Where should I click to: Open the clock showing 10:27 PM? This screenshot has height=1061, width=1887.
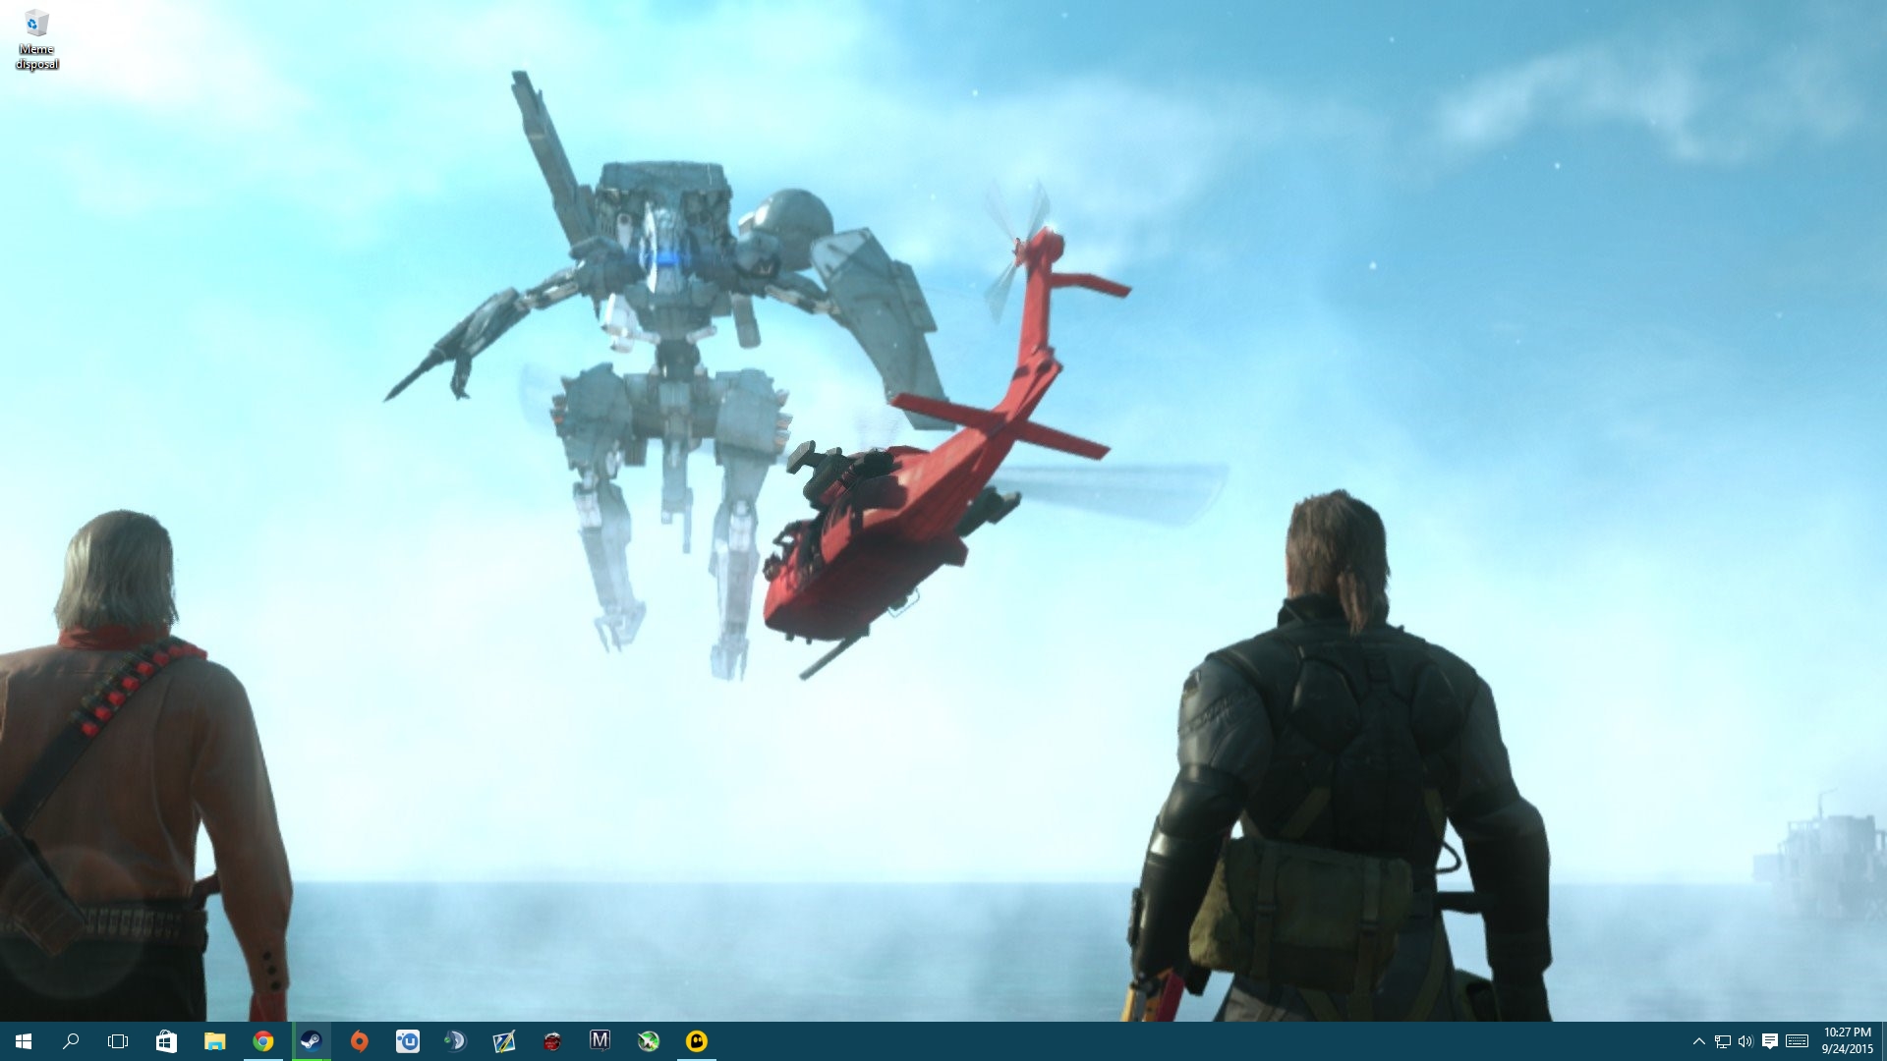click(x=1847, y=1041)
